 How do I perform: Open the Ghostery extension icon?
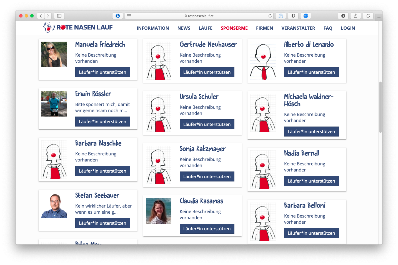pyautogui.click(x=281, y=16)
